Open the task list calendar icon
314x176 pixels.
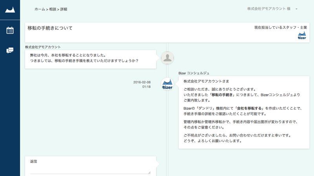[10, 30]
